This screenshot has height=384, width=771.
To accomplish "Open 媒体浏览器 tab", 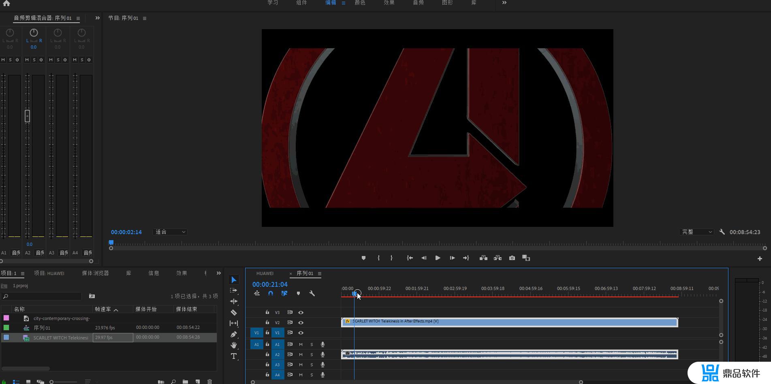I will point(95,273).
